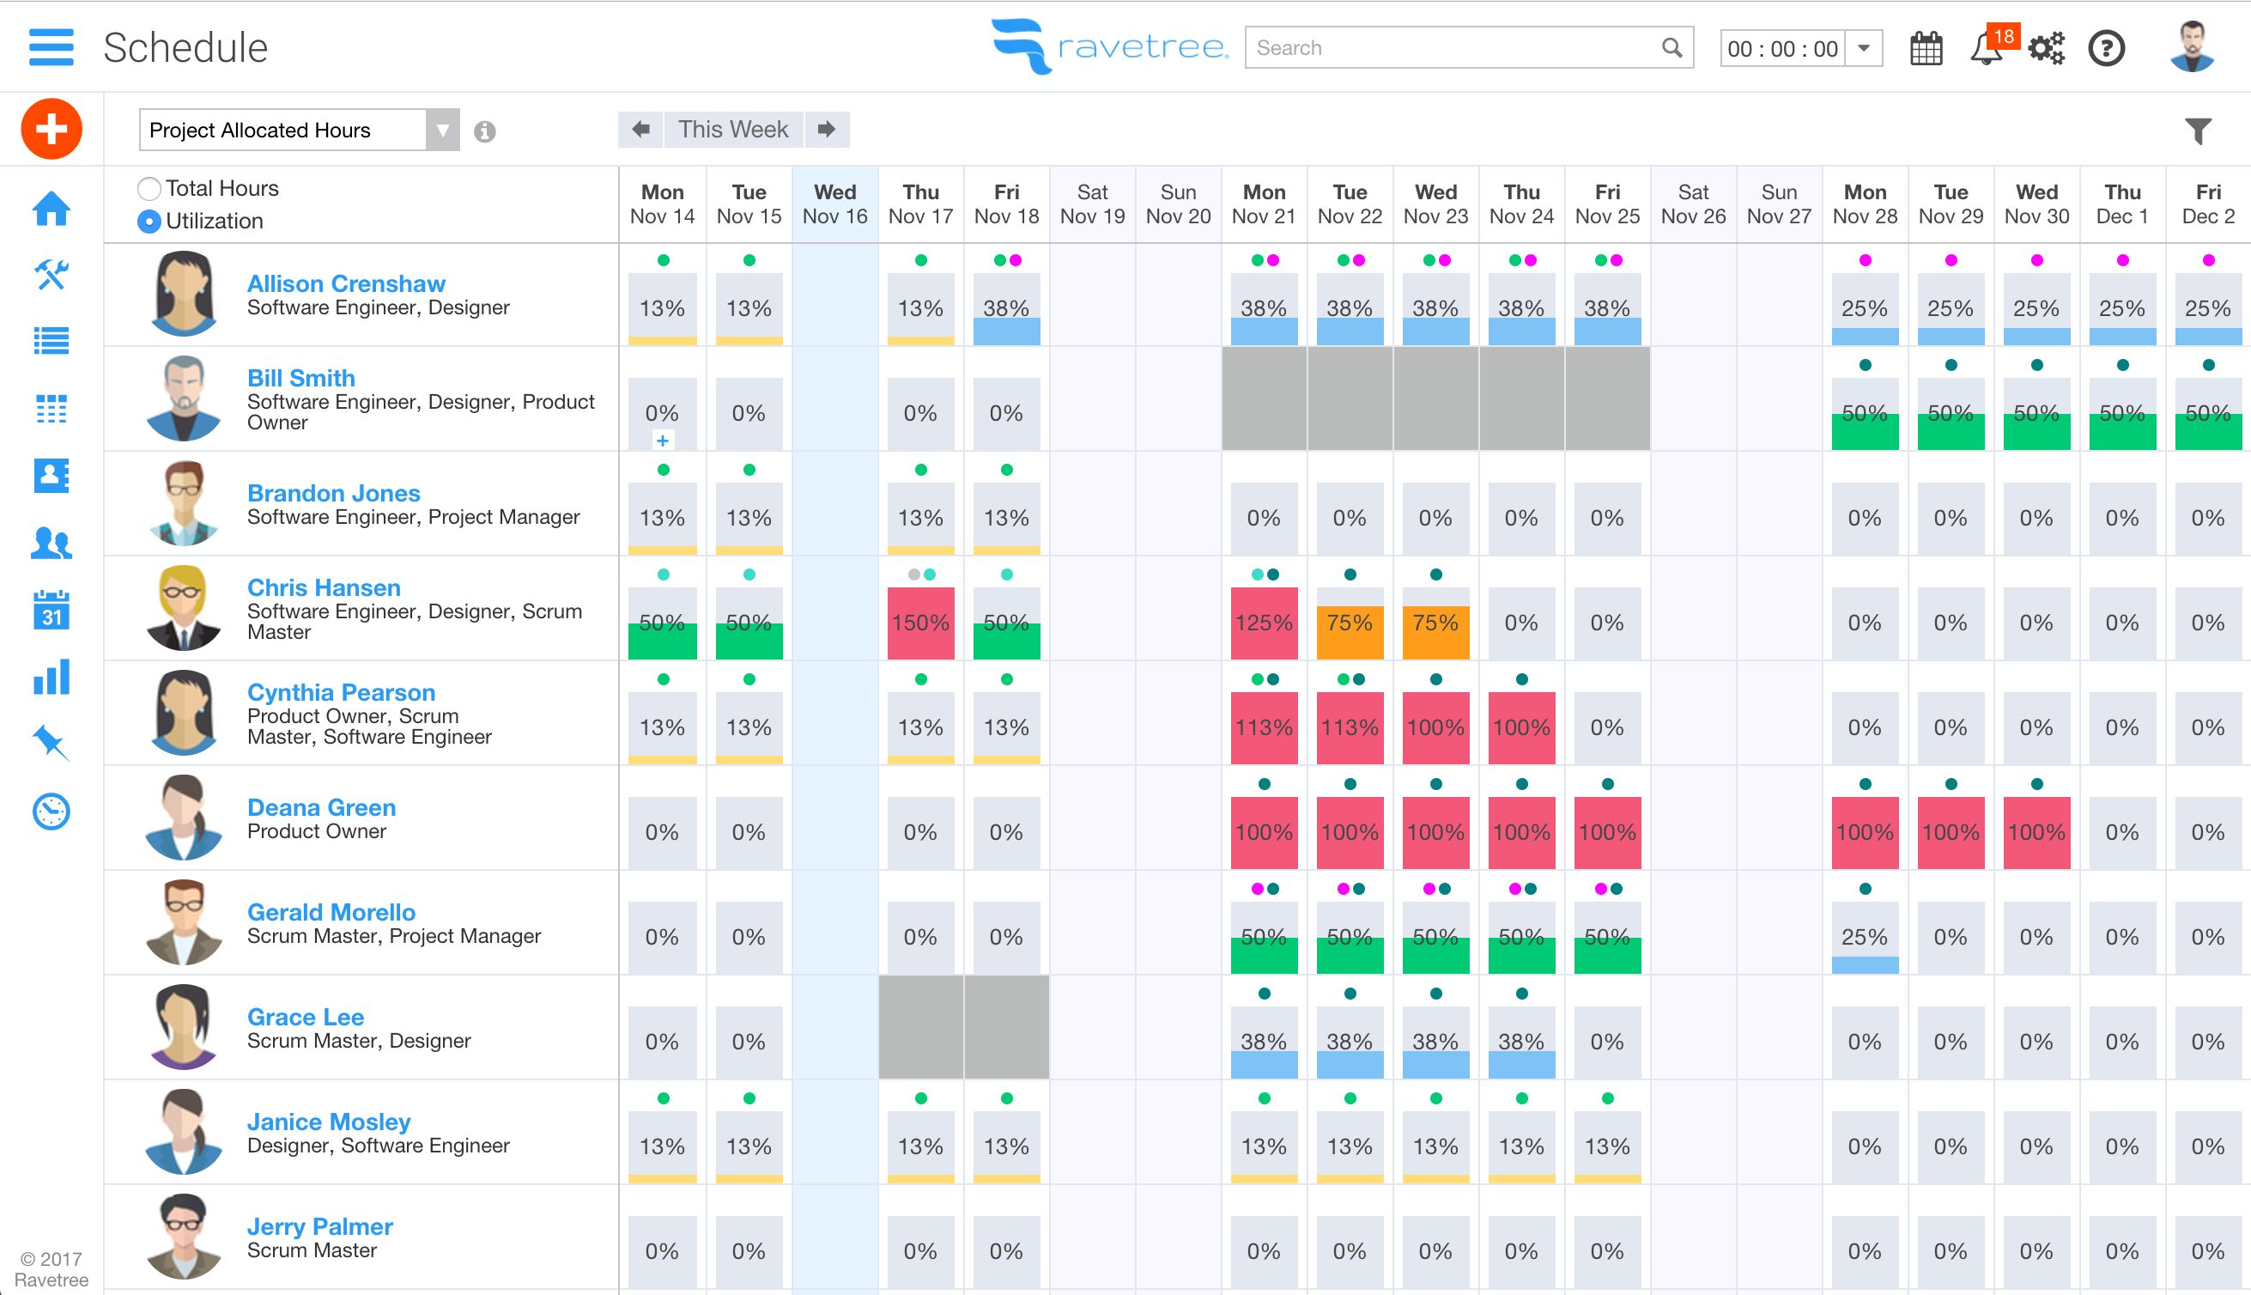Open the hamburger navigation menu
This screenshot has height=1295, width=2251.
51,47
